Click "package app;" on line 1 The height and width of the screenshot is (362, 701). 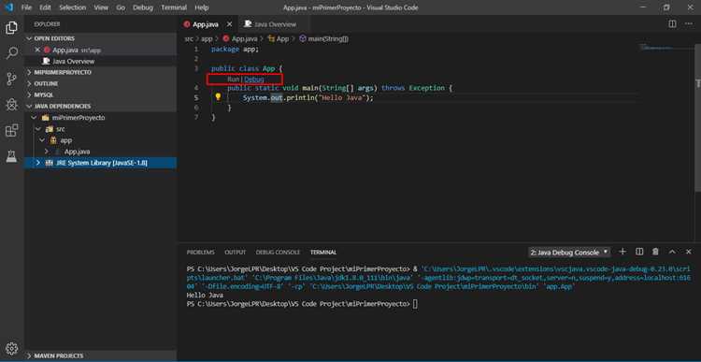coord(236,50)
